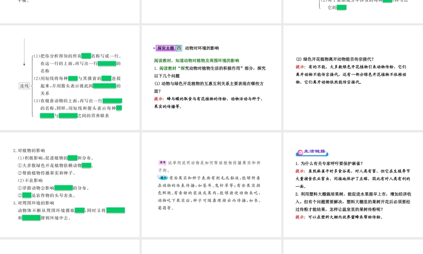The height and width of the screenshot is (254, 423).
Task: Click red 提示 label about 塑料大棚内放养蜜蜂
Action: click(300, 217)
